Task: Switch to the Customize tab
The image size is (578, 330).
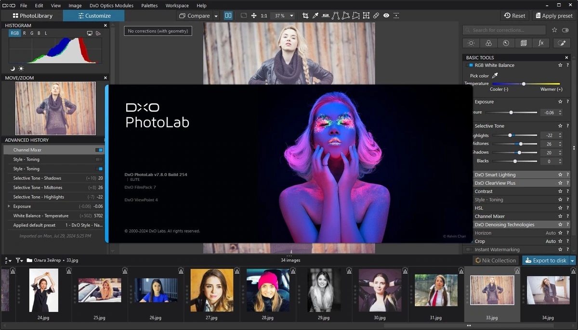Action: [x=94, y=16]
